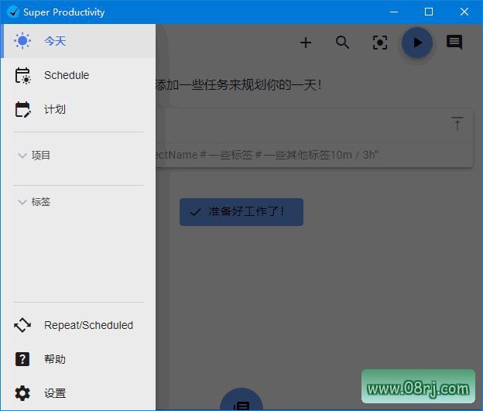This screenshot has width=483, height=411.
Task: Click the calendar icon beside Schedule
Action: [22, 76]
